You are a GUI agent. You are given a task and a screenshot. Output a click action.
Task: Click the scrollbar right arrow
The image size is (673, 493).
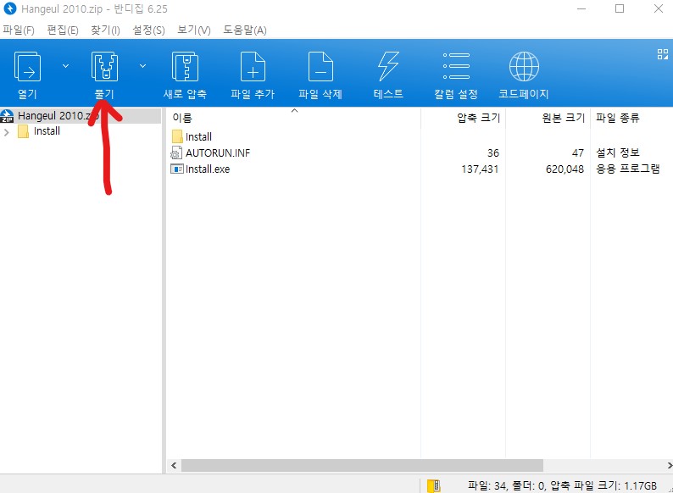coord(669,466)
